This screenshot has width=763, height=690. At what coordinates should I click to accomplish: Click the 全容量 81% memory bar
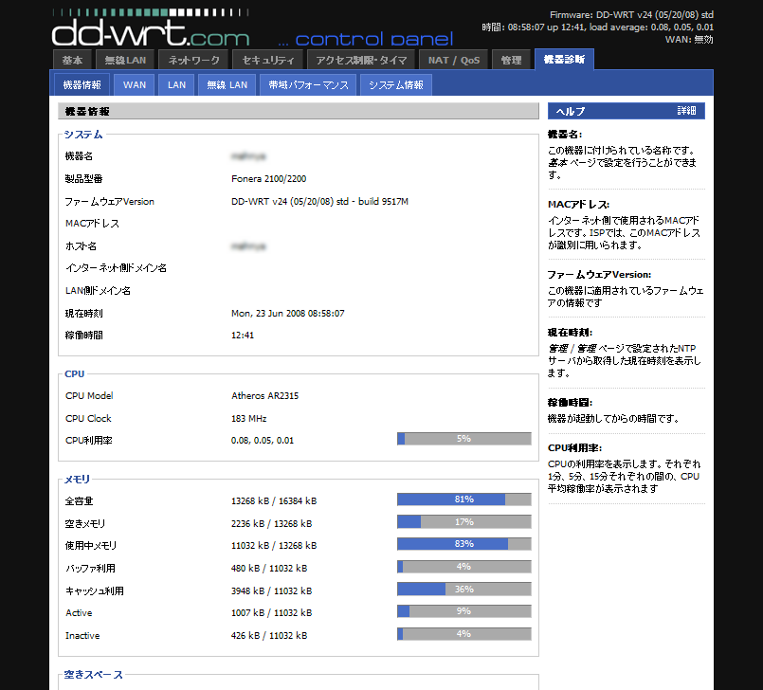point(463,499)
